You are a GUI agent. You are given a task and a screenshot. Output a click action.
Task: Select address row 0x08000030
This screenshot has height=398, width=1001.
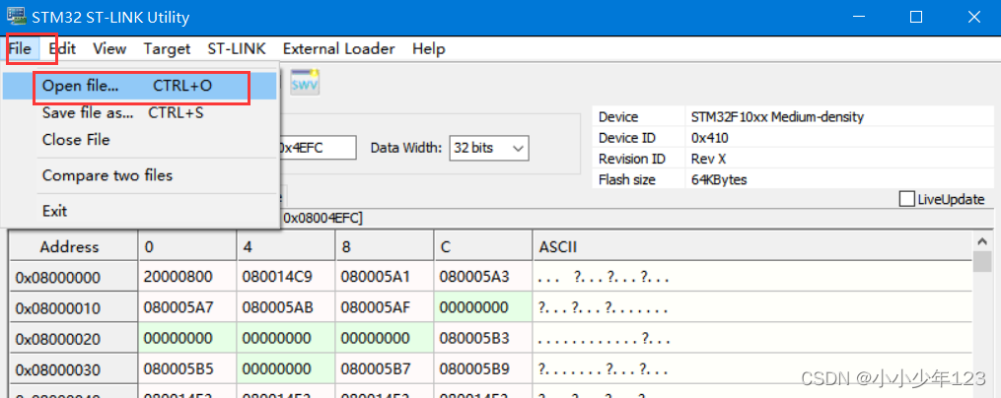[73, 369]
